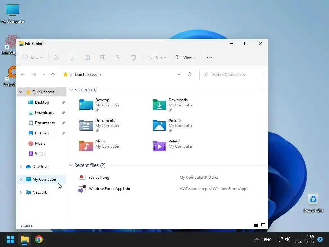The image size is (329, 247).
Task: Unpin Desktop using its sidebar pin icon
Action: [x=63, y=102]
